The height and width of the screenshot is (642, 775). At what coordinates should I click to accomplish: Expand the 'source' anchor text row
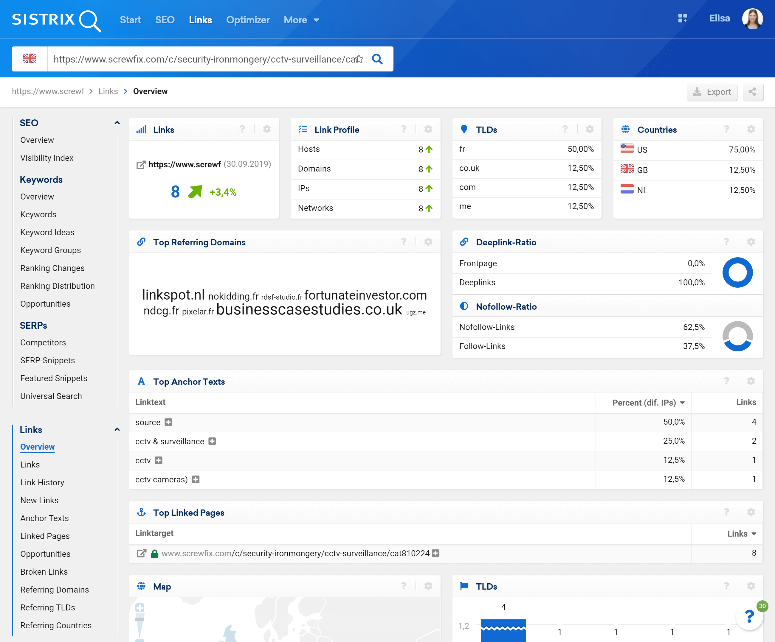coord(168,422)
